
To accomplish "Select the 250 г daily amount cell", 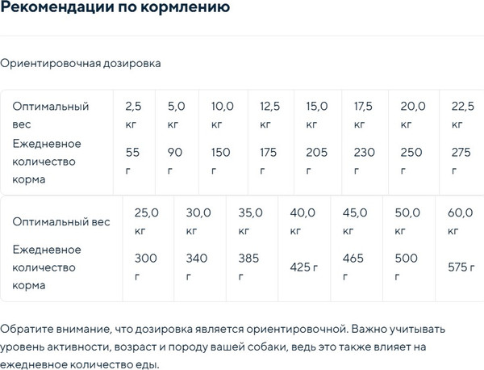I will (x=411, y=161).
